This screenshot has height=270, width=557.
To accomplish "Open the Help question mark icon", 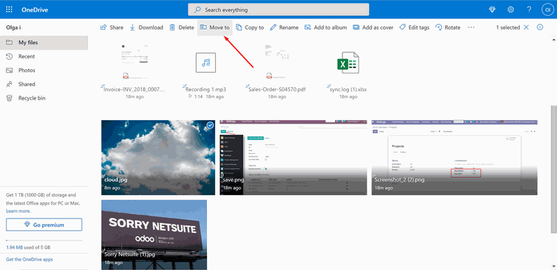I will 529,10.
